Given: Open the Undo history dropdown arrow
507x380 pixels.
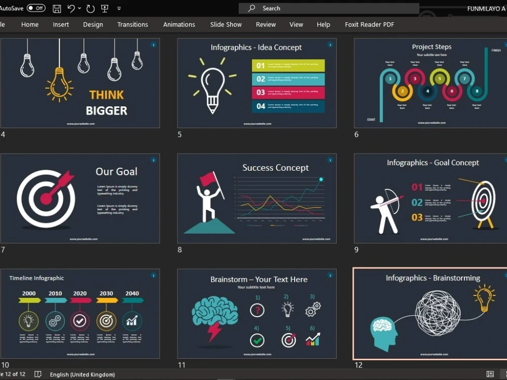Looking at the screenshot, I should point(80,9).
